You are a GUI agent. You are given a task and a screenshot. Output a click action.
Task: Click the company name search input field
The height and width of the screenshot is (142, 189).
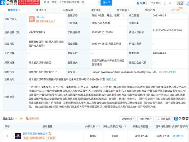click(x=70, y=2)
